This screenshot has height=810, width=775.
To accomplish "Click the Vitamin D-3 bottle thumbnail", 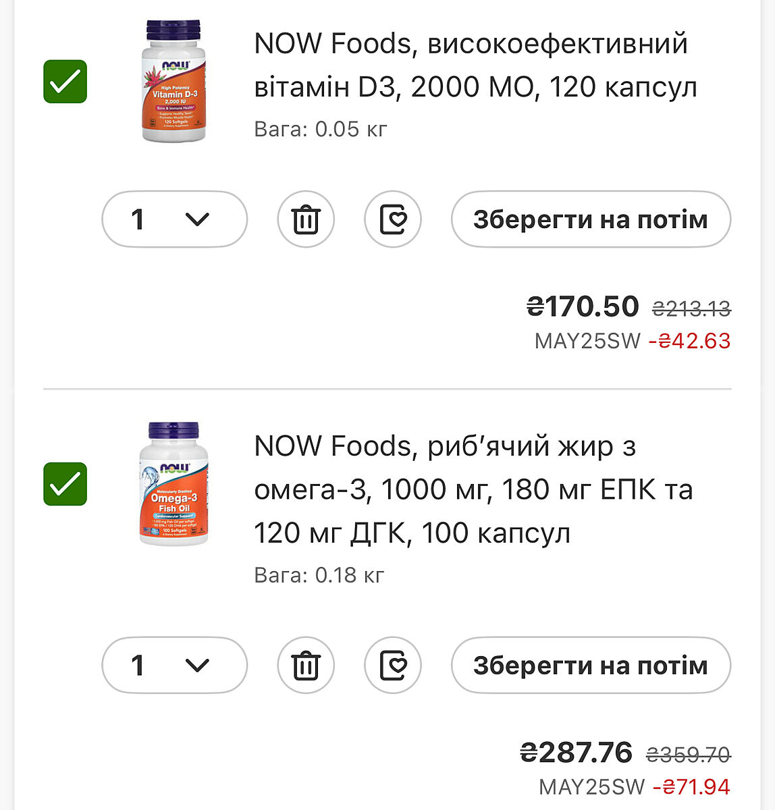I will (x=174, y=81).
